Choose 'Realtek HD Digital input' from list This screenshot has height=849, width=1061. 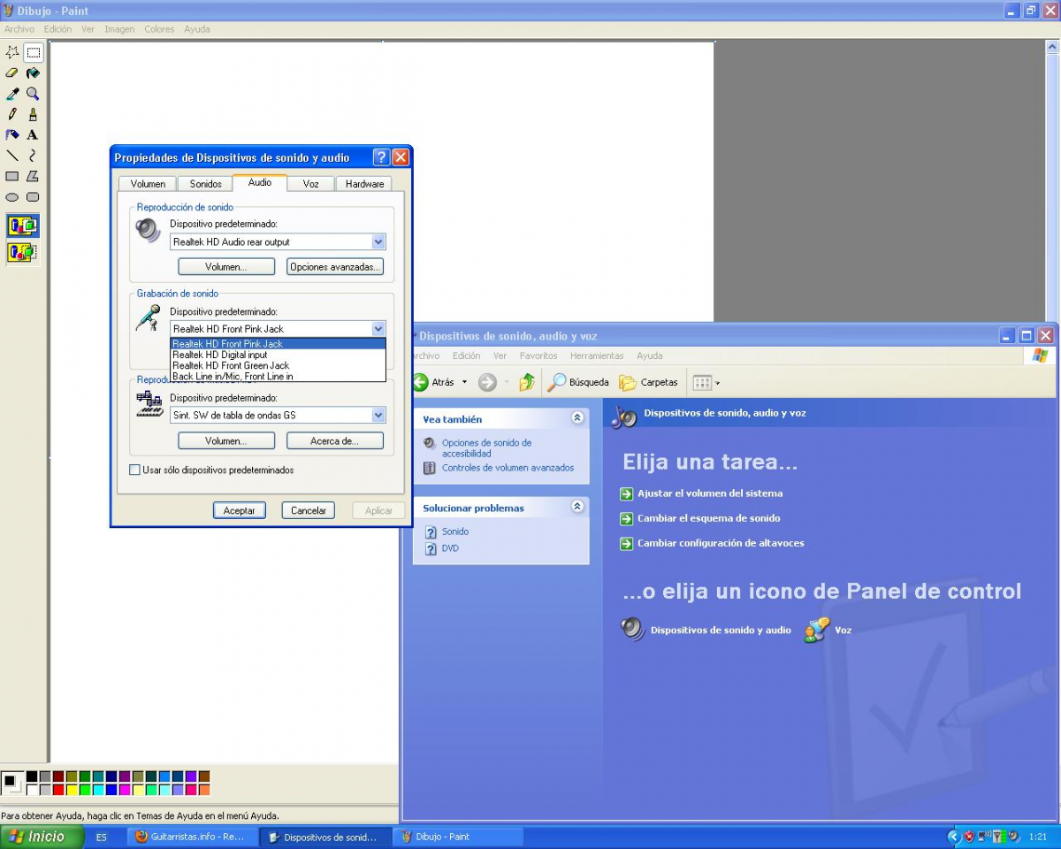pyautogui.click(x=278, y=355)
